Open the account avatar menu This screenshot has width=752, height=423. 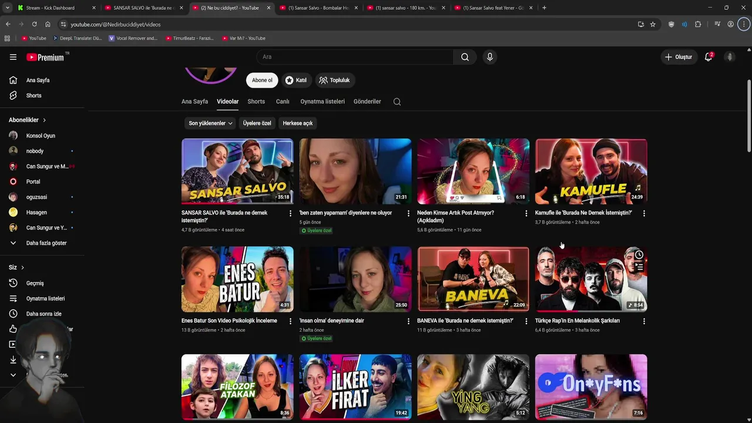[x=730, y=57]
